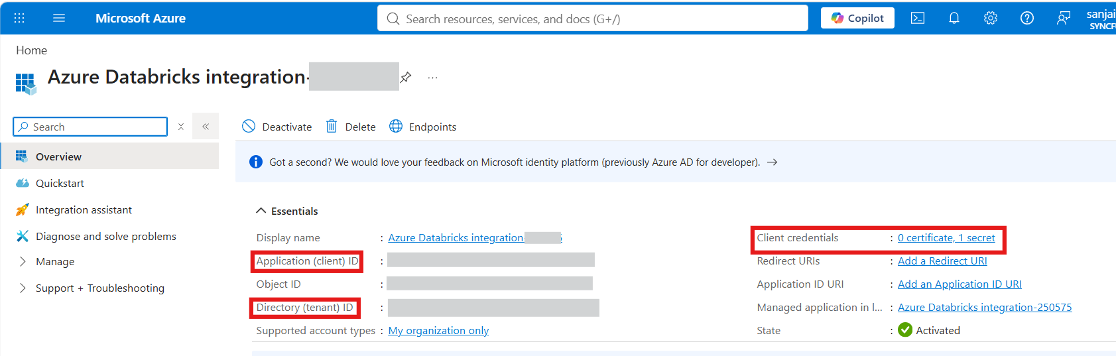
Task: Select Overview in the sidebar
Action: coord(109,156)
